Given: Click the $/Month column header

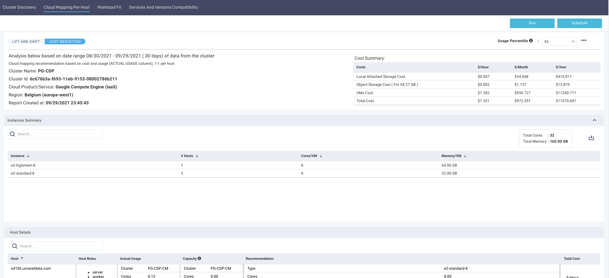Looking at the screenshot, I should 521,67.
